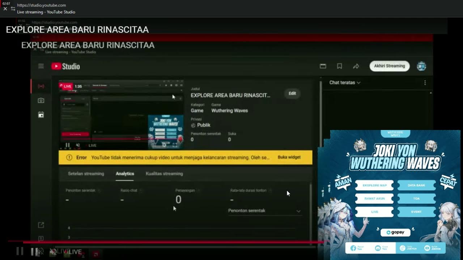Image resolution: width=463 pixels, height=260 pixels.
Task: Enter fullscreen on the stream preview
Action: click(175, 145)
